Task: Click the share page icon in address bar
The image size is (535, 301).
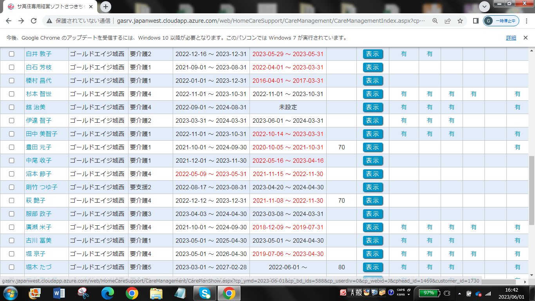Action: pyautogui.click(x=448, y=21)
